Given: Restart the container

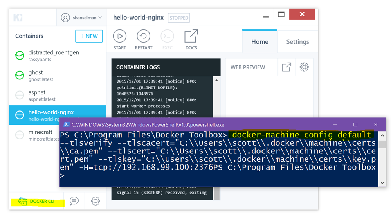Looking at the screenshot, I should click(143, 40).
